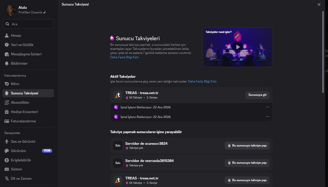Click the Ara search field
The image size is (328, 187).
pyautogui.click(x=28, y=24)
